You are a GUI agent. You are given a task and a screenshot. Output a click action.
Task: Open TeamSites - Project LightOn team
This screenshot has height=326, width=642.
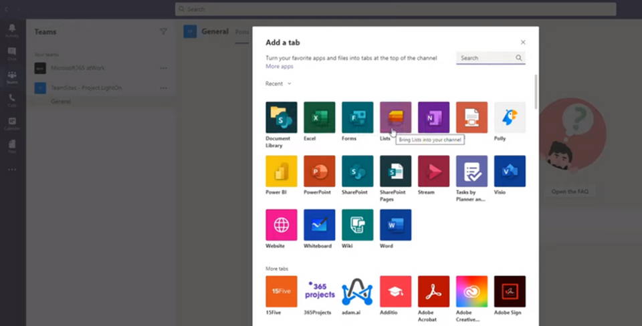pyautogui.click(x=86, y=88)
